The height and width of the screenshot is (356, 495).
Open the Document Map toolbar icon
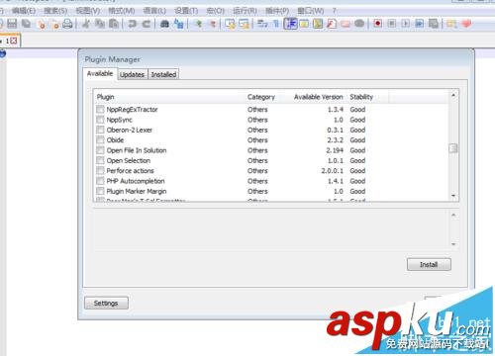pyautogui.click(x=318, y=24)
